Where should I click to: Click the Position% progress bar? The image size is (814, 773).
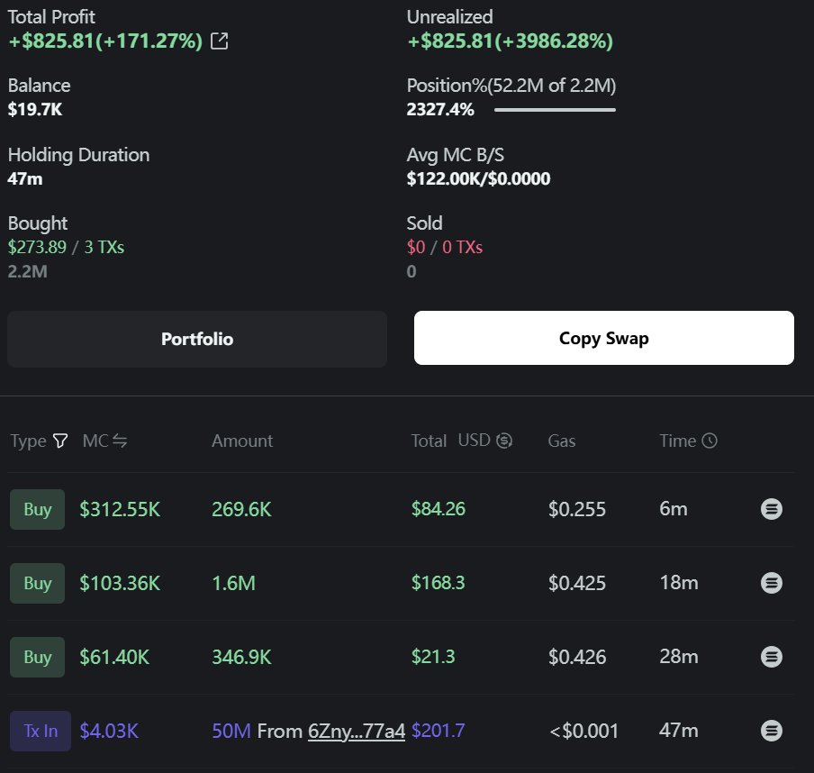coord(555,110)
